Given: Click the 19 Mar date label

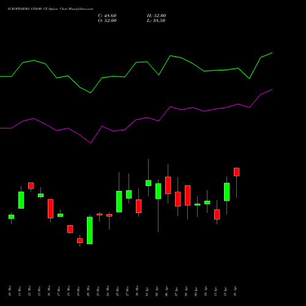Looking at the screenshot, I should click(78, 291).
